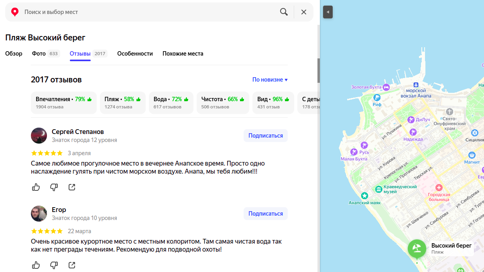The width and height of the screenshot is (484, 272).
Task: Click Малая Бухта beach marker
Action: (354, 152)
